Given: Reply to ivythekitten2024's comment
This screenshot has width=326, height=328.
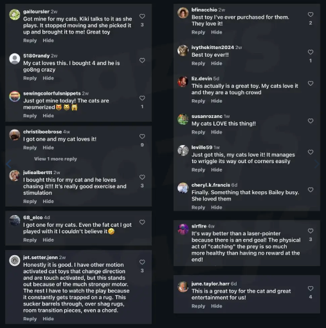Looking at the screenshot, I should pos(198,64).
